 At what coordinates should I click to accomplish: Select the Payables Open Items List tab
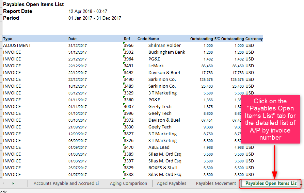tap(271, 183)
